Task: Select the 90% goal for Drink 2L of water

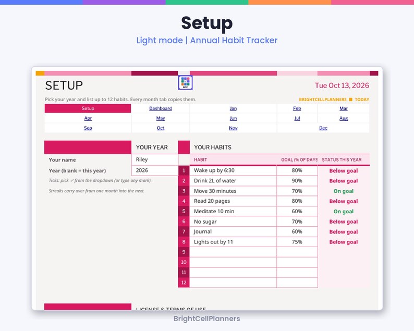Action: click(x=297, y=181)
